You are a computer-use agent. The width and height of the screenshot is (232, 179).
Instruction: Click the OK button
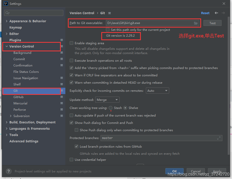pos(175,171)
